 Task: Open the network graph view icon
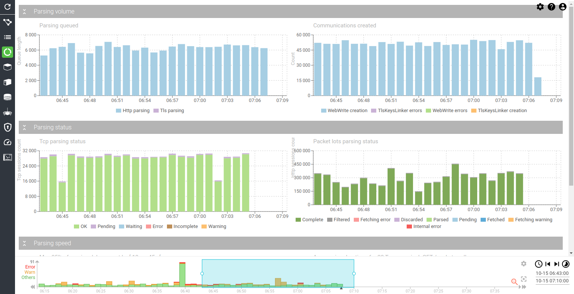pos(8,22)
